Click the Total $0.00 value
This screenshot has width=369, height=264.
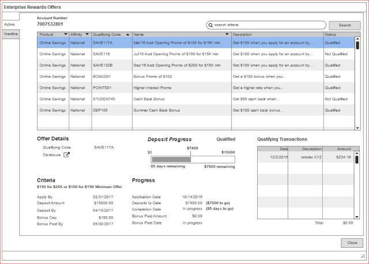click(x=348, y=223)
